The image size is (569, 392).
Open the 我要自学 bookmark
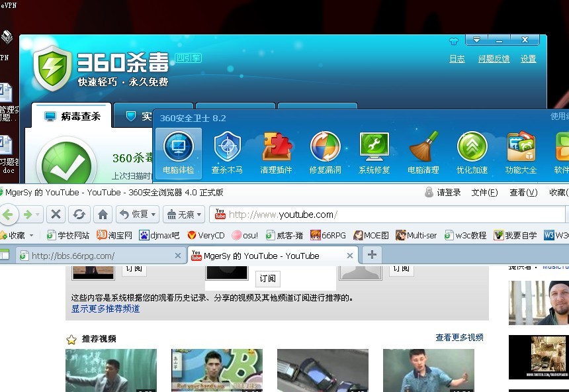click(515, 236)
